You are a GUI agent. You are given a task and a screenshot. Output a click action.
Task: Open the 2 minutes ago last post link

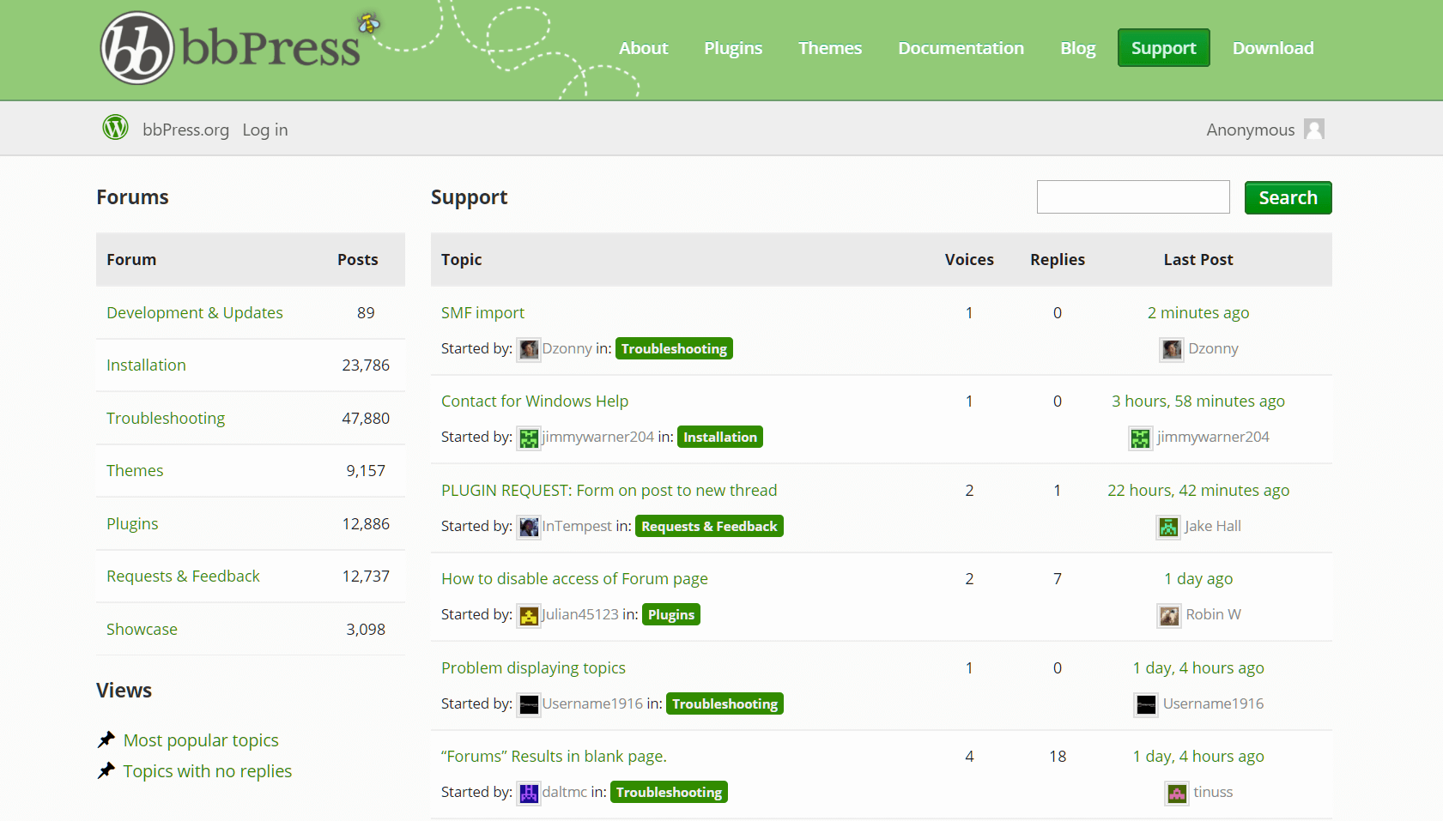point(1198,312)
